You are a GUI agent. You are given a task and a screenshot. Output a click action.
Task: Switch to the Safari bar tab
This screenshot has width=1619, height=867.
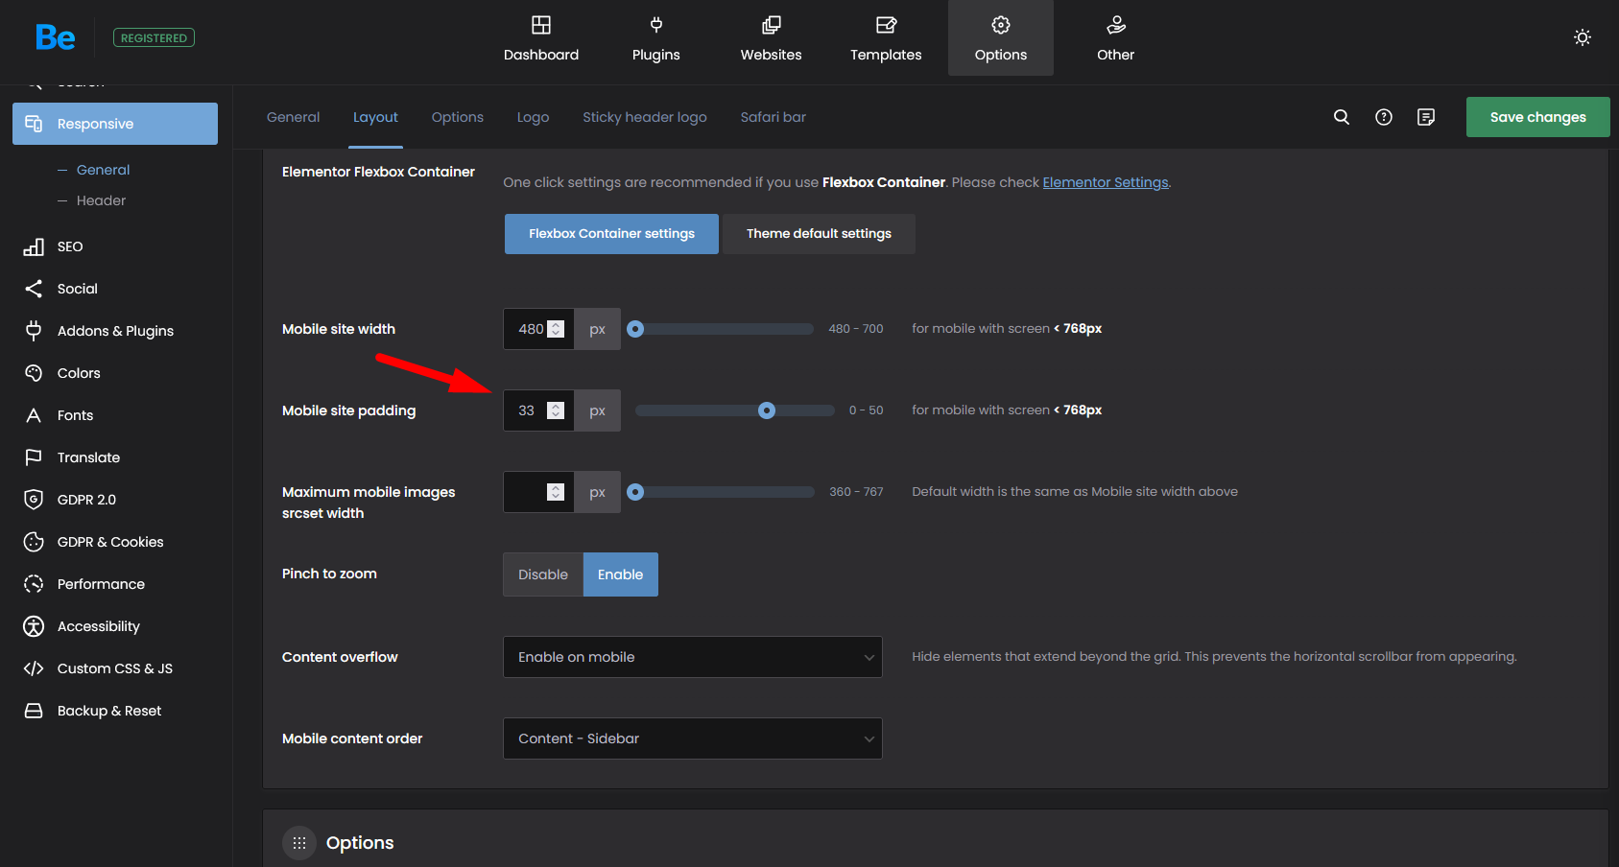pos(774,117)
